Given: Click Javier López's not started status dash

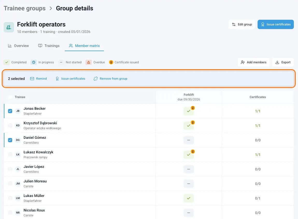Looking at the screenshot, I should coord(189,169).
